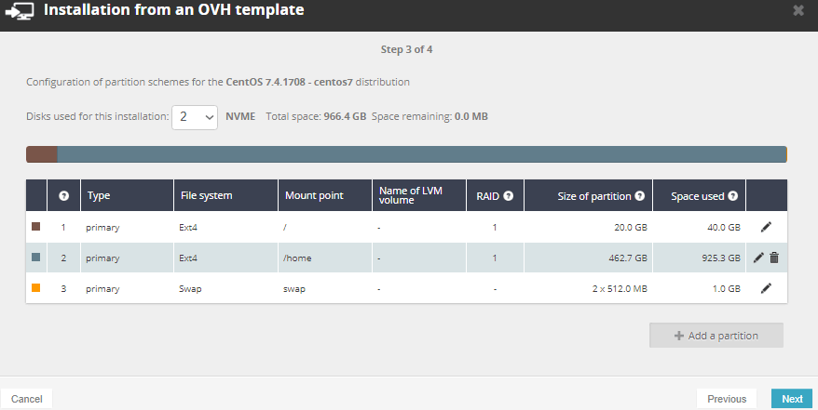Screen dimensions: 818x410
Task: Click the 2 x 512.0 MB size cell
Action: click(x=589, y=288)
